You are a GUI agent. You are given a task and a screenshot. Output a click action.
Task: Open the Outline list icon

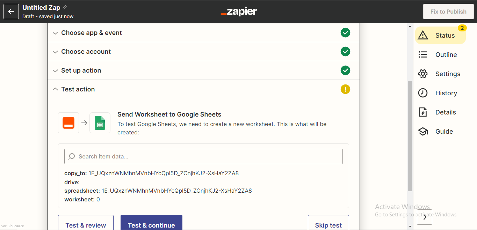point(423,54)
